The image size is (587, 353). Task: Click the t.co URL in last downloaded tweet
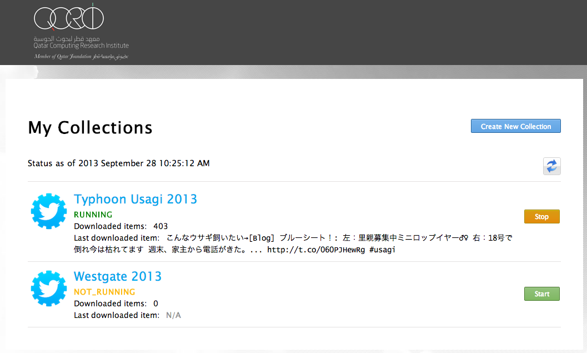[316, 250]
